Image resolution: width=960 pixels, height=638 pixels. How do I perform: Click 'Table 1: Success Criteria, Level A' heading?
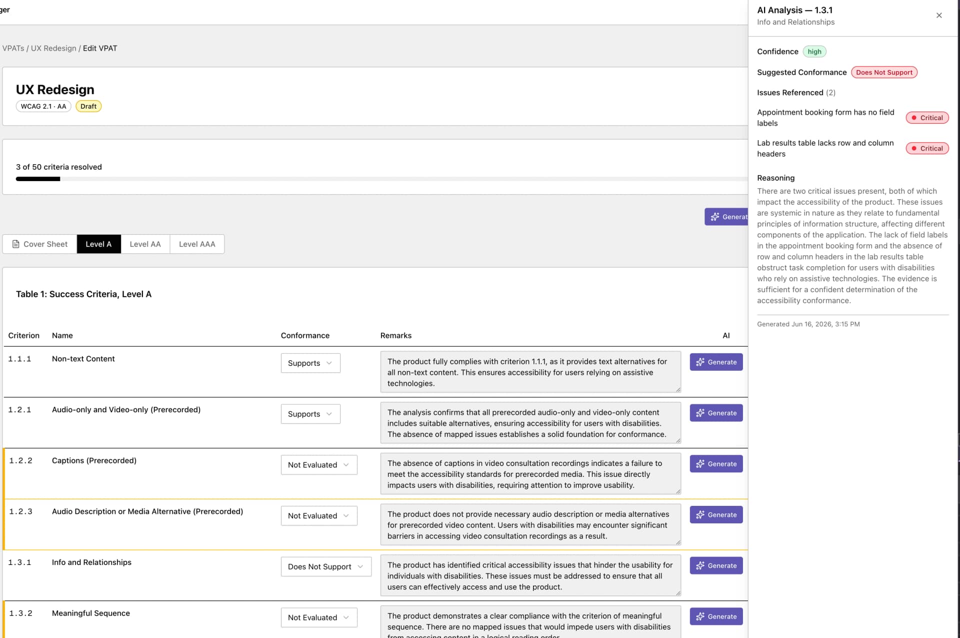83,294
